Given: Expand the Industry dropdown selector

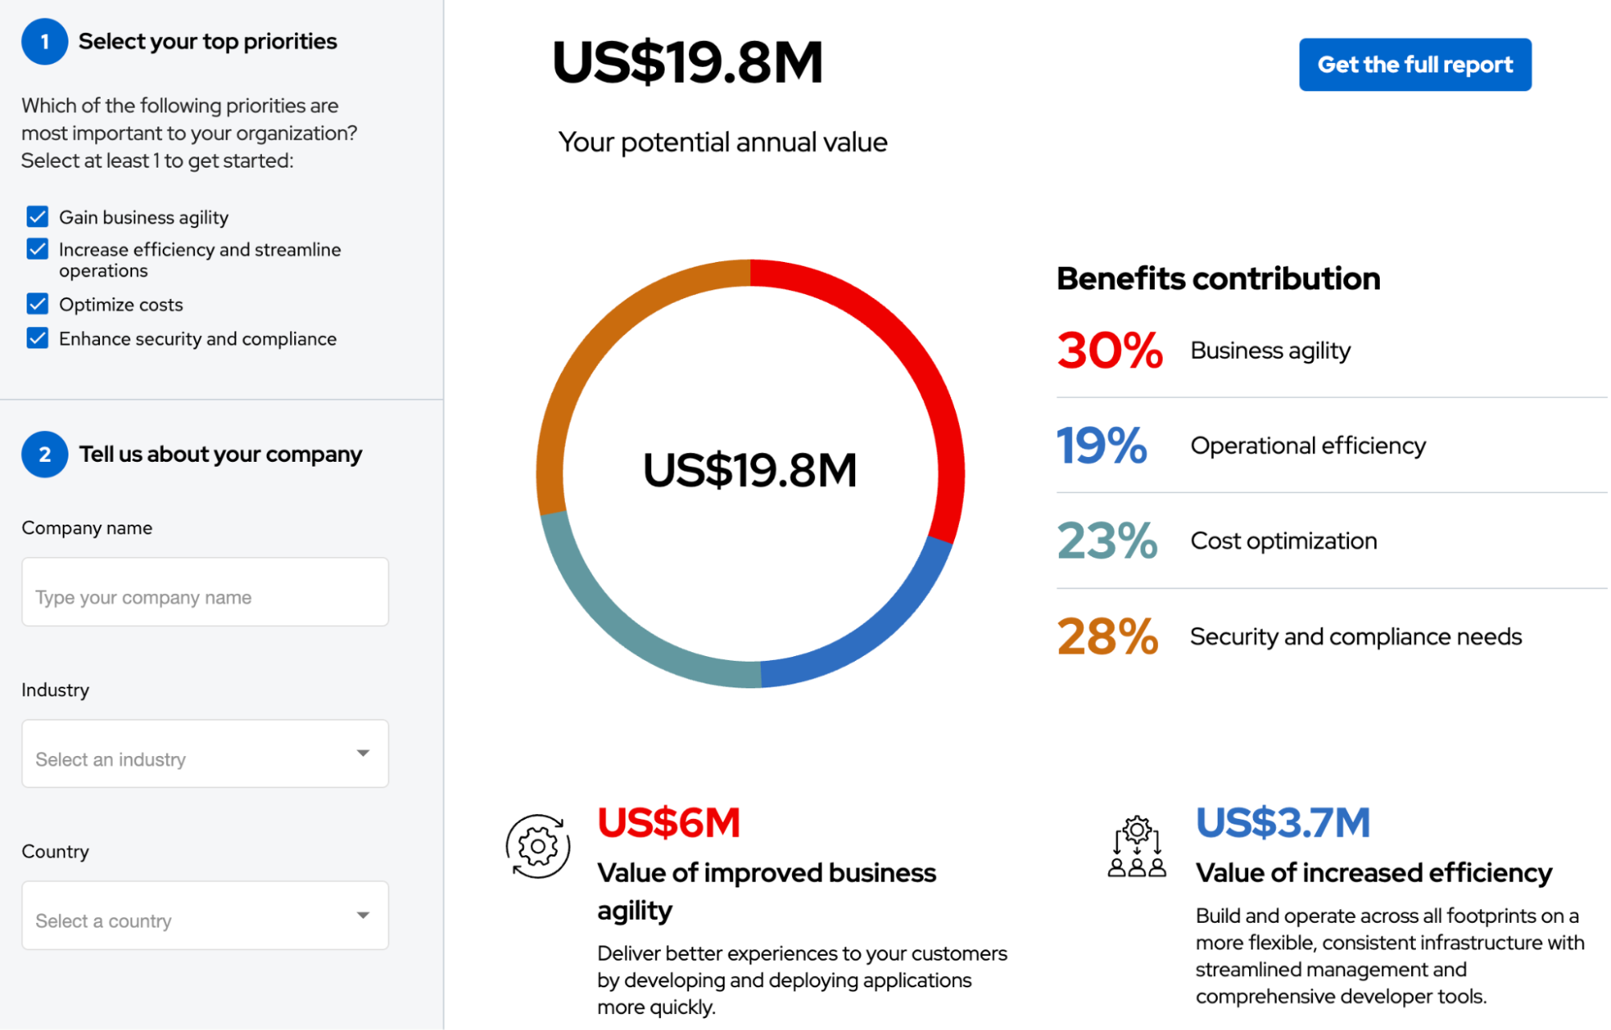Looking at the screenshot, I should (206, 758).
